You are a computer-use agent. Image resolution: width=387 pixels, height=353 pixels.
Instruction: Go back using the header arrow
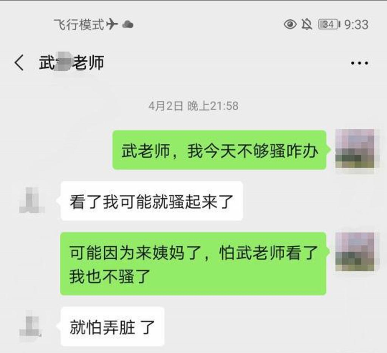point(19,62)
